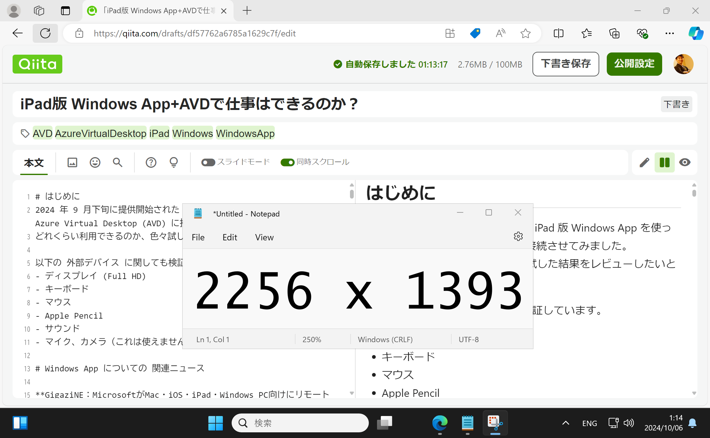Open the editor help icon

coord(151,162)
